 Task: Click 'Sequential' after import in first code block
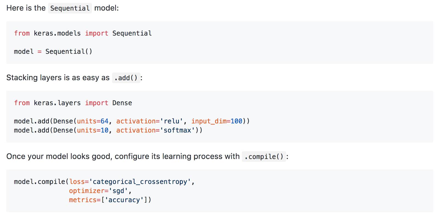pyautogui.click(x=132, y=33)
